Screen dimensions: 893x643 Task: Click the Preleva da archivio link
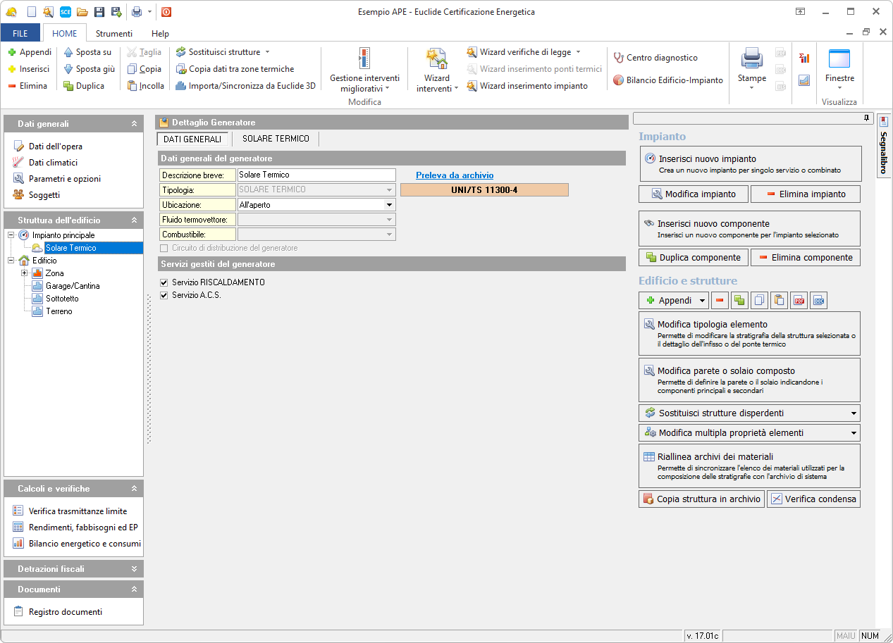(455, 175)
